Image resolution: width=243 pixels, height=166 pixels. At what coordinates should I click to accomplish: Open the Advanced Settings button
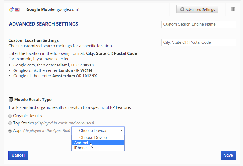197,9
